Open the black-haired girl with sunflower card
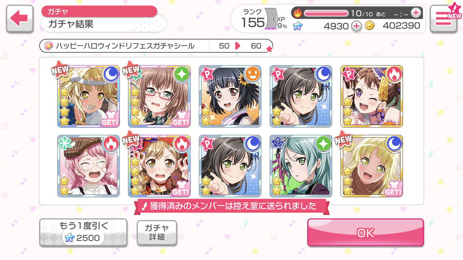 coord(230,96)
